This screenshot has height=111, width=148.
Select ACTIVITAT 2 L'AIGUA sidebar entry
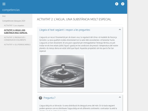(16, 32)
